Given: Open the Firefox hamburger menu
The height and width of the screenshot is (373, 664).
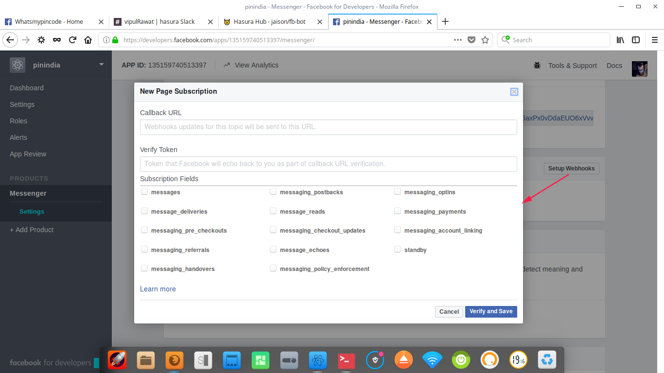Looking at the screenshot, I should (x=654, y=40).
